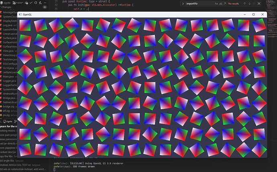Image resolution: width=277 pixels, height=172 pixels.
Task: Click the zigote repository icon in source control
Action: 2,3
